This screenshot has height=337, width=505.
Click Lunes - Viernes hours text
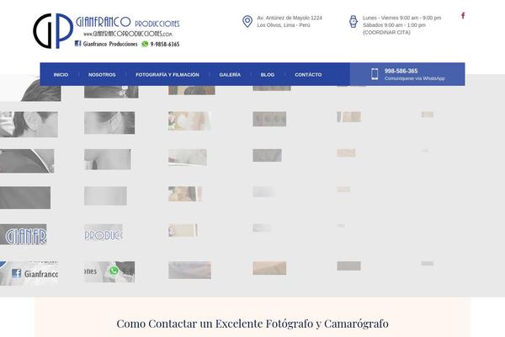401,18
